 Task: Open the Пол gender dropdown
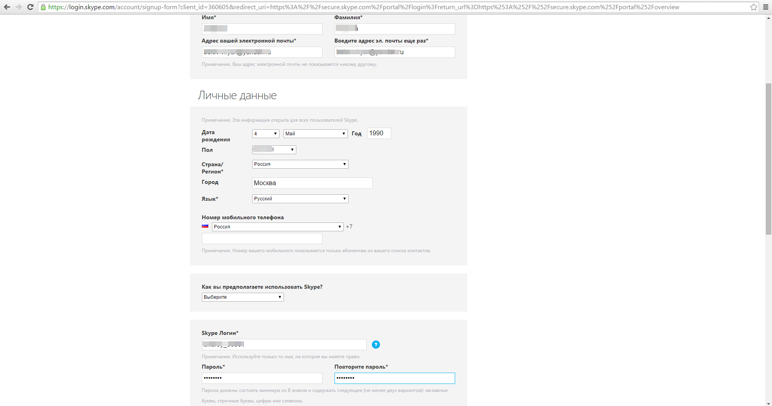(x=274, y=150)
